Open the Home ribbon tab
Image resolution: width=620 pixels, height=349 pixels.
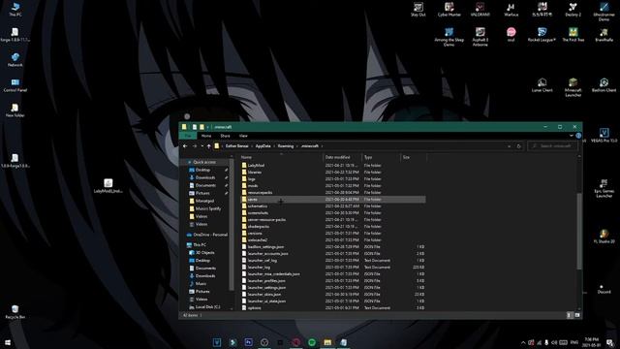(206, 136)
